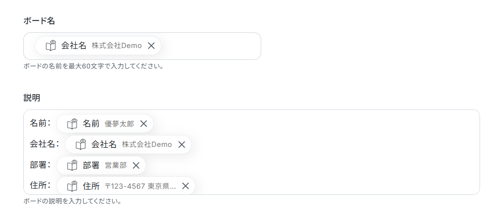The width and height of the screenshot is (501, 222).
Task: Click the 部署: prefix text in 説明
Action: pyautogui.click(x=40, y=164)
